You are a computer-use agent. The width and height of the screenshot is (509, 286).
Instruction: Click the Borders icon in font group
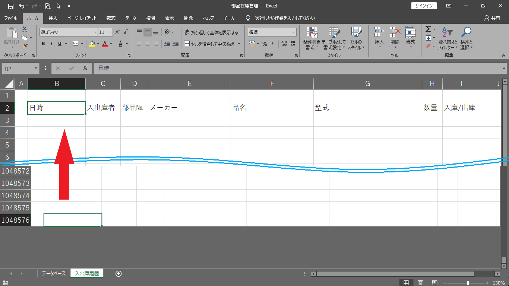tap(76, 44)
